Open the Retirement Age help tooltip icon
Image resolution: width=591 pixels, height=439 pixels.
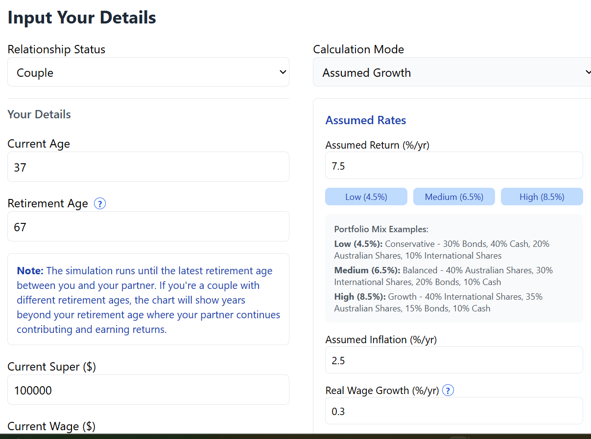(x=100, y=204)
